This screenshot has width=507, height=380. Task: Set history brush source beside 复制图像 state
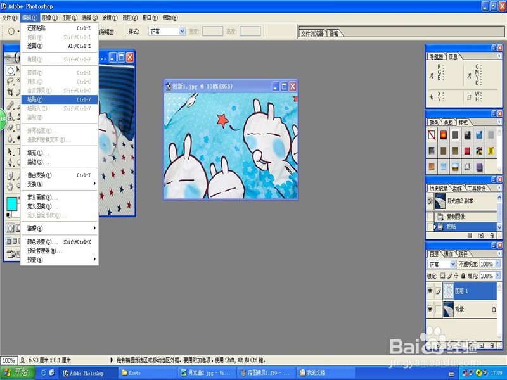[430, 217]
